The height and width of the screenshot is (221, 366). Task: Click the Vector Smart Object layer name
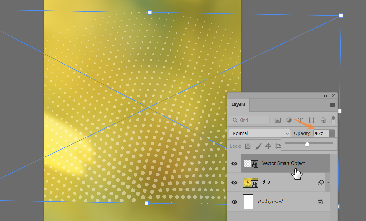(x=283, y=163)
